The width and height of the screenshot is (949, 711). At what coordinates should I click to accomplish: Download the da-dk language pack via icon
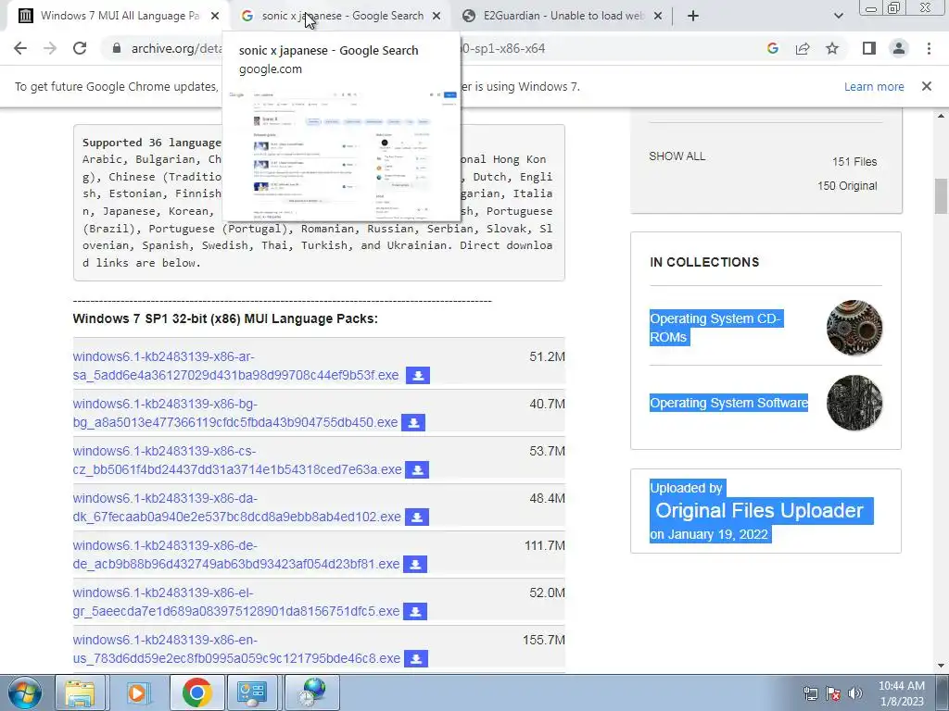tap(417, 517)
